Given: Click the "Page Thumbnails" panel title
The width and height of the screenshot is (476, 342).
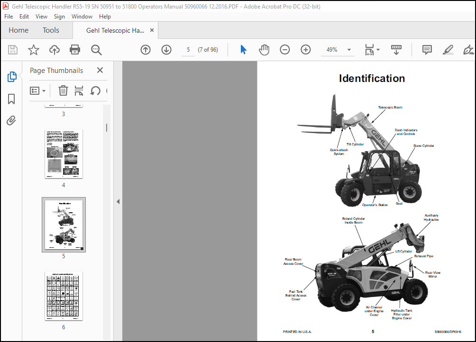Looking at the screenshot, I should (56, 70).
